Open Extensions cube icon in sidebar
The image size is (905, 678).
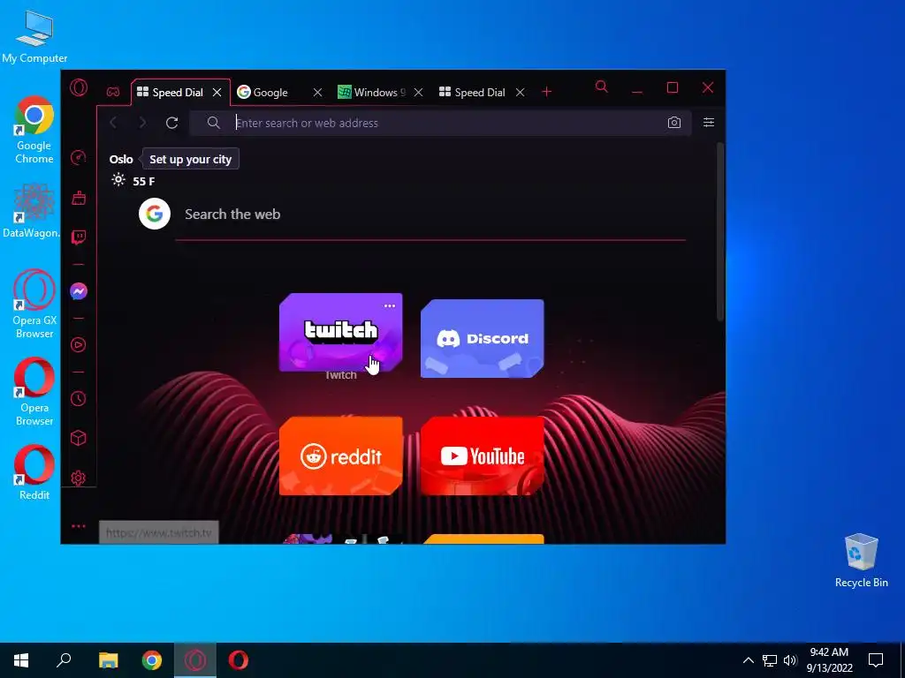pos(79,438)
